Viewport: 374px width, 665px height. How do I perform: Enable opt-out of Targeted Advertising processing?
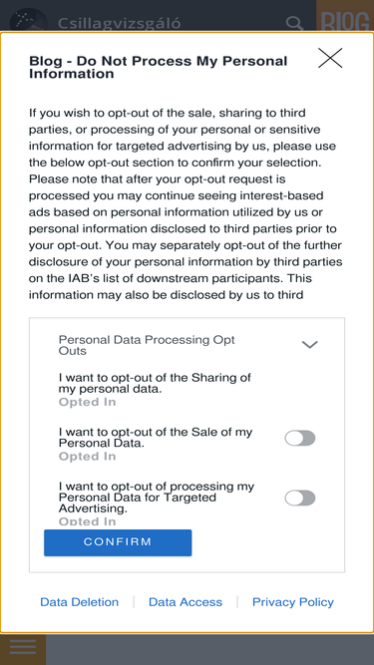coord(300,498)
